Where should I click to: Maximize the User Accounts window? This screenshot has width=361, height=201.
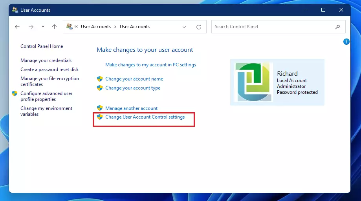tap(323, 10)
